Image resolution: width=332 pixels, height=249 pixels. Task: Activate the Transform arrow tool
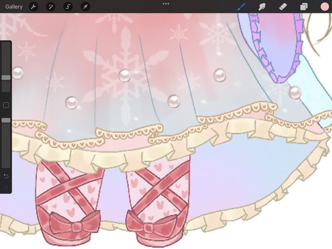[x=85, y=7]
